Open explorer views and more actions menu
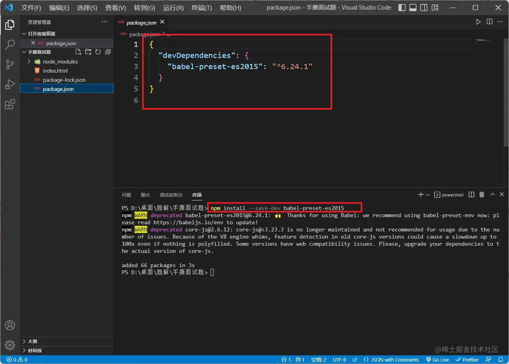 (104, 22)
